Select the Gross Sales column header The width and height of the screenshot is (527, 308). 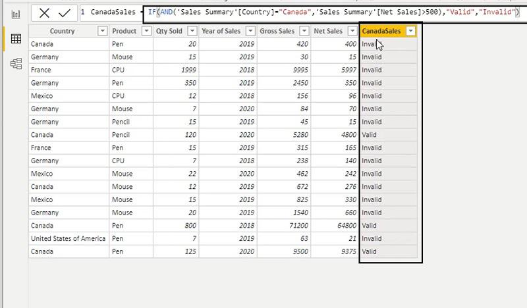tap(277, 31)
